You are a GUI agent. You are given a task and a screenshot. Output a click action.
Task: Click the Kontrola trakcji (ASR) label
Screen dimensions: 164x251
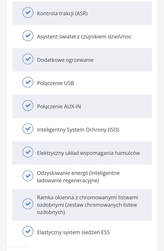62,14
